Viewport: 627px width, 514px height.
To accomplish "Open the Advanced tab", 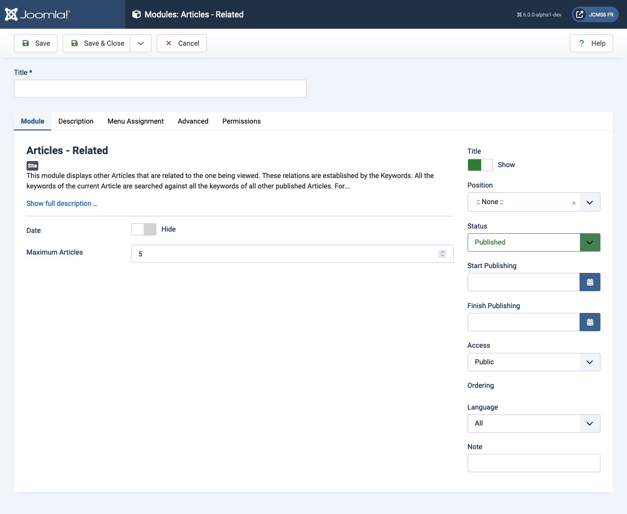I will [x=193, y=121].
